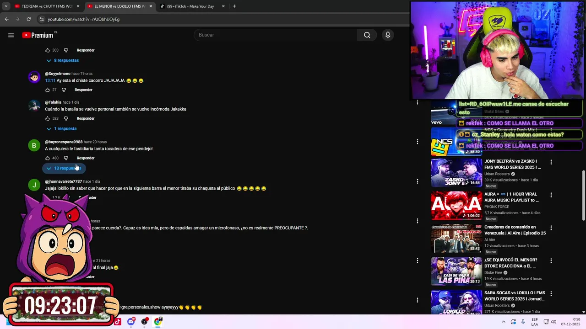This screenshot has height=329, width=586.
Task: Expand the 8 respuestas thread
Action: pos(62,60)
